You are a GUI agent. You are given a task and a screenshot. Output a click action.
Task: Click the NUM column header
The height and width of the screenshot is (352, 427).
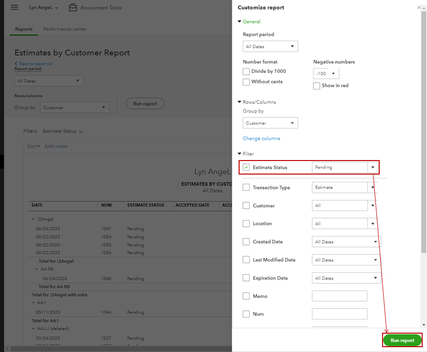point(106,205)
